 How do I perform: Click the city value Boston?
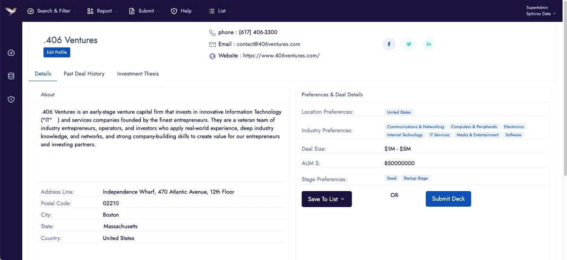[111, 215]
